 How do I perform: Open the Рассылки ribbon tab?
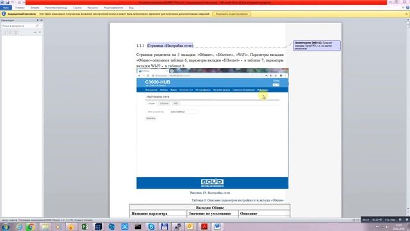(92, 8)
